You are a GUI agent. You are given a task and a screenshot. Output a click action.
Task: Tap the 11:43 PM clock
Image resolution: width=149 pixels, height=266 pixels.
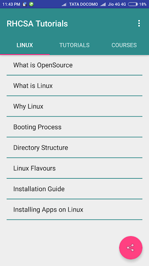(11, 4)
